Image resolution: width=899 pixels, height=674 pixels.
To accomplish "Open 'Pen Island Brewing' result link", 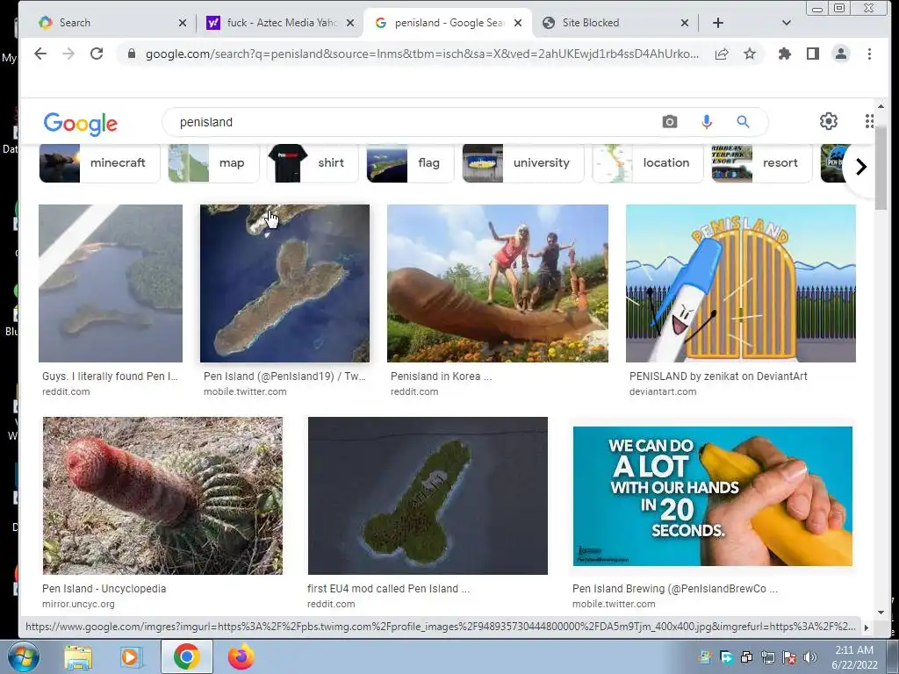I will point(675,589).
